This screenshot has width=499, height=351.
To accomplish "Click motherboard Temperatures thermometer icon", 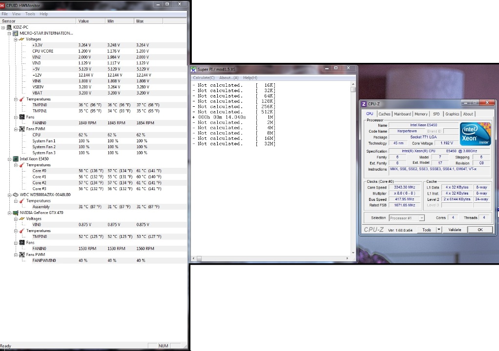I will pyautogui.click(x=21, y=99).
